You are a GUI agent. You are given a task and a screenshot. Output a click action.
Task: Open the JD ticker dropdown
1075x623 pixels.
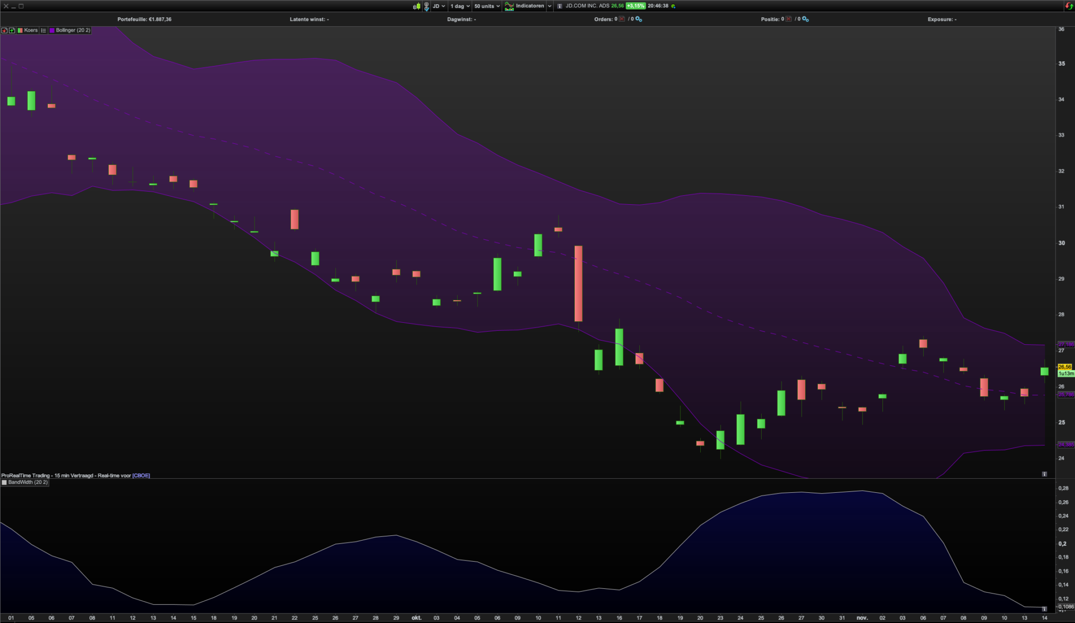[x=439, y=6]
